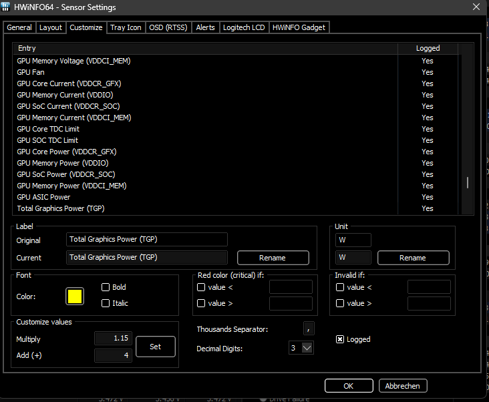The width and height of the screenshot is (489, 402).
Task: Go to the Alerts tab
Action: (x=205, y=27)
